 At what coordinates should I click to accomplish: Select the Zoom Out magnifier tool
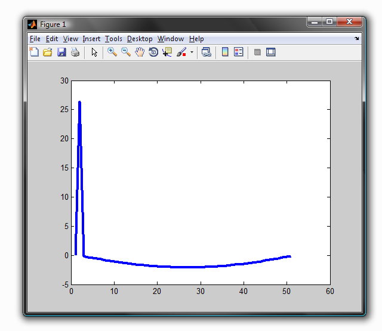(x=125, y=52)
